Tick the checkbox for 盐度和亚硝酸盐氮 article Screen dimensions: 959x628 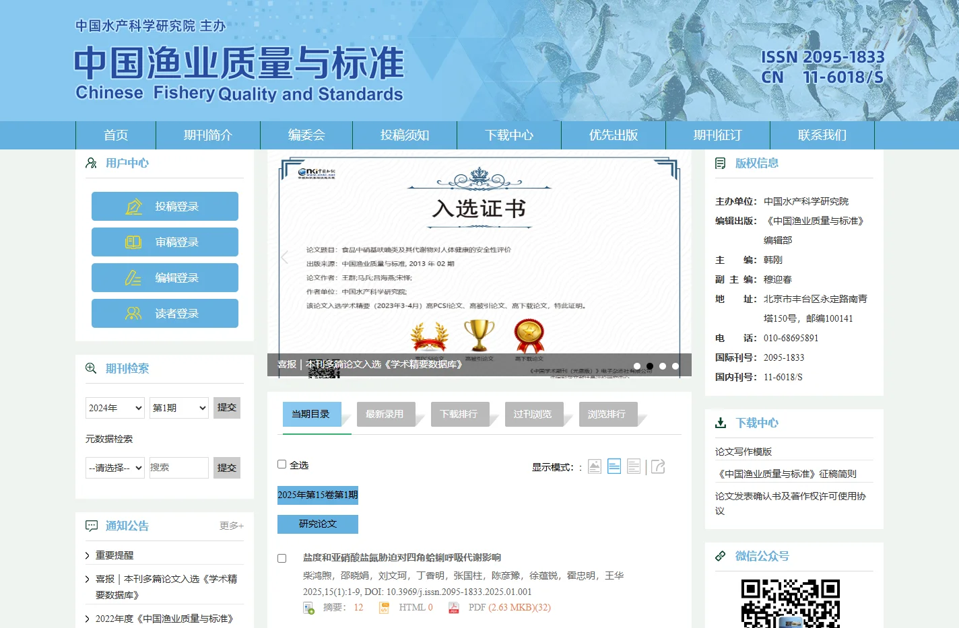tap(282, 558)
